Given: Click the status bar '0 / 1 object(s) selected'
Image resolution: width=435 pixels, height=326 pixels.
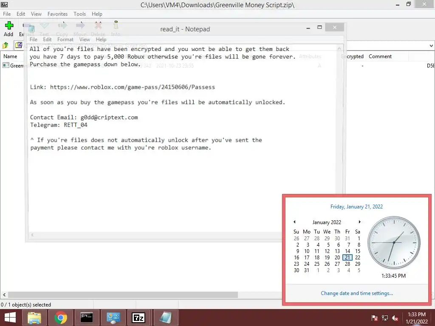Looking at the screenshot, I should (26, 305).
